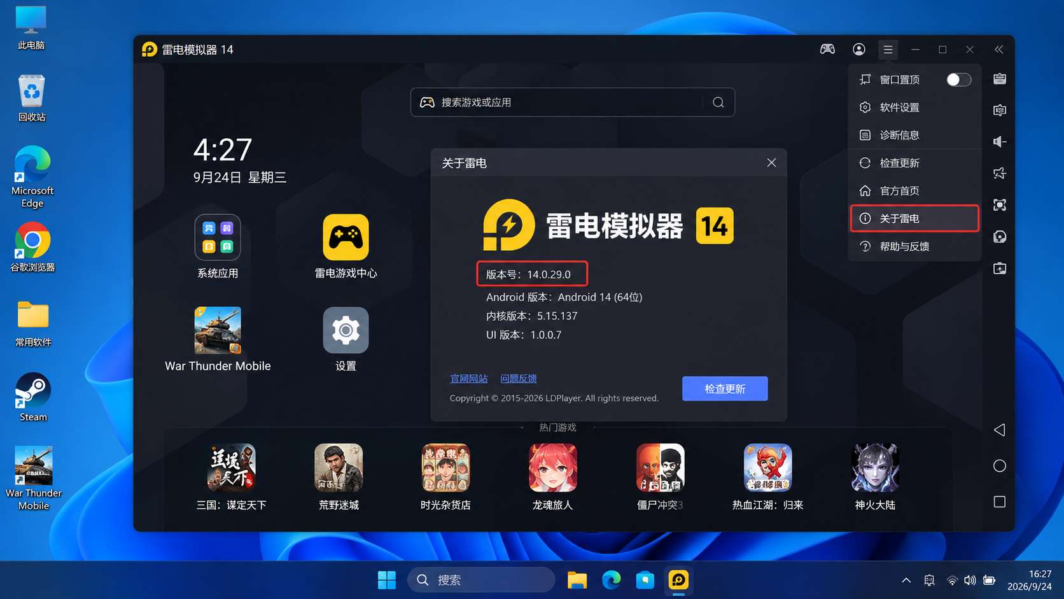Open the gamepad key-mapping icon in title bar

tap(827, 49)
